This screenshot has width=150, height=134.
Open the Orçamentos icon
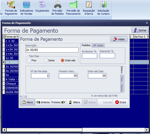tap(42, 7)
